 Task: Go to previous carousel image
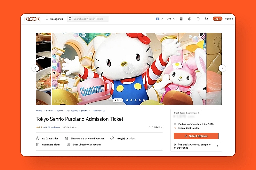[x=35, y=68]
